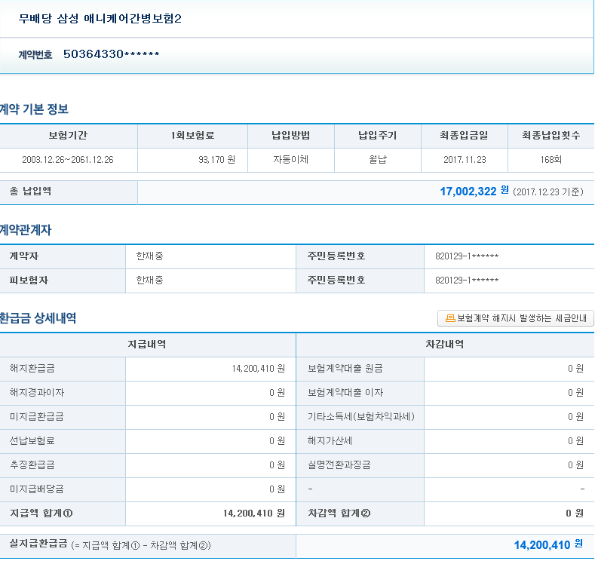
Task: Click the 기타소득세(보험차익과세) label
Action: [x=360, y=416]
